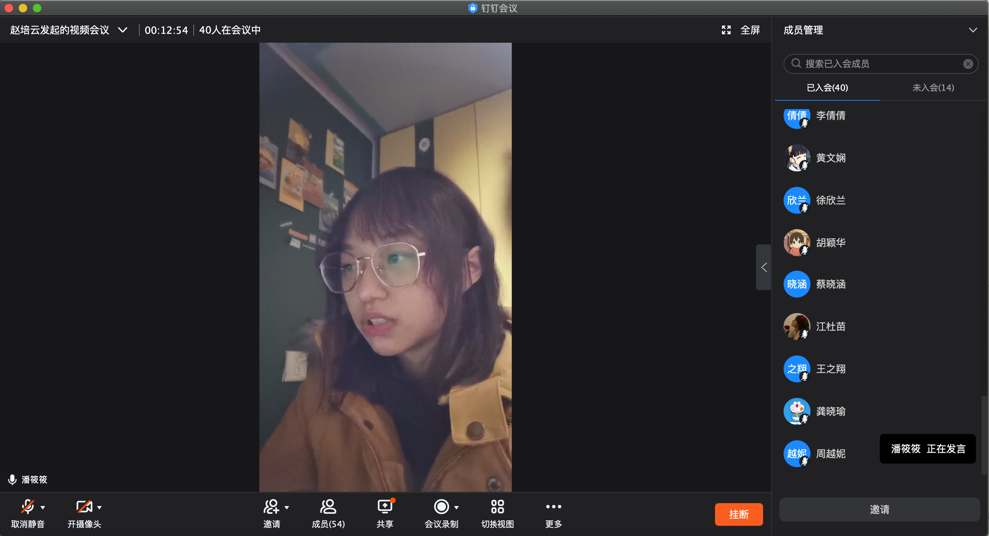The width and height of the screenshot is (989, 536).
Task: Switch to the Joined (已入会) tab
Action: click(x=827, y=88)
